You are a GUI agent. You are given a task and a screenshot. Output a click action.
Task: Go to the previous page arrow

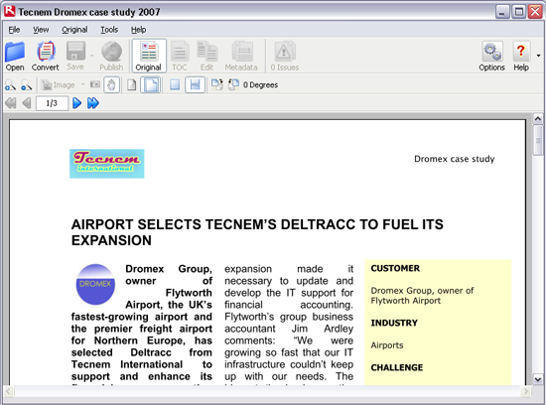(27, 103)
